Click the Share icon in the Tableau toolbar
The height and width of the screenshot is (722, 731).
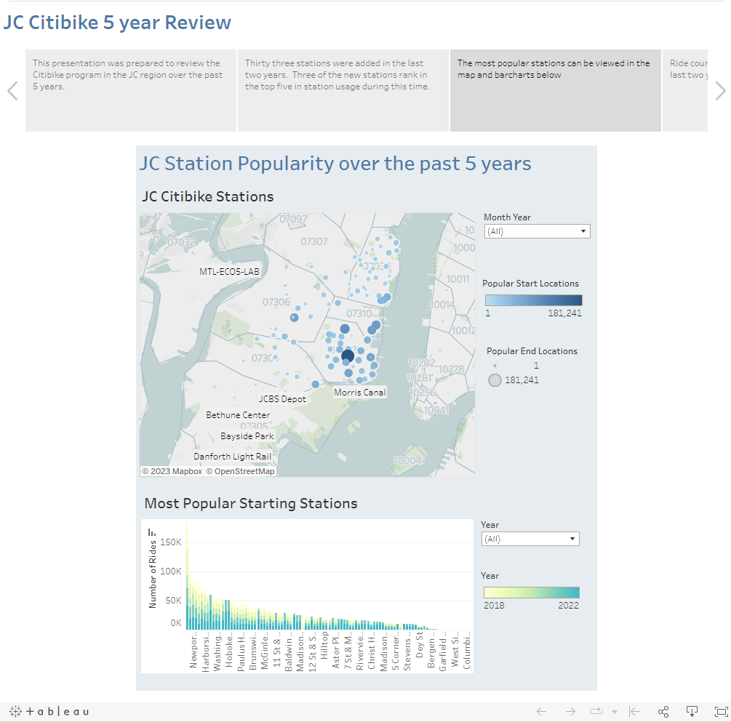tap(663, 711)
